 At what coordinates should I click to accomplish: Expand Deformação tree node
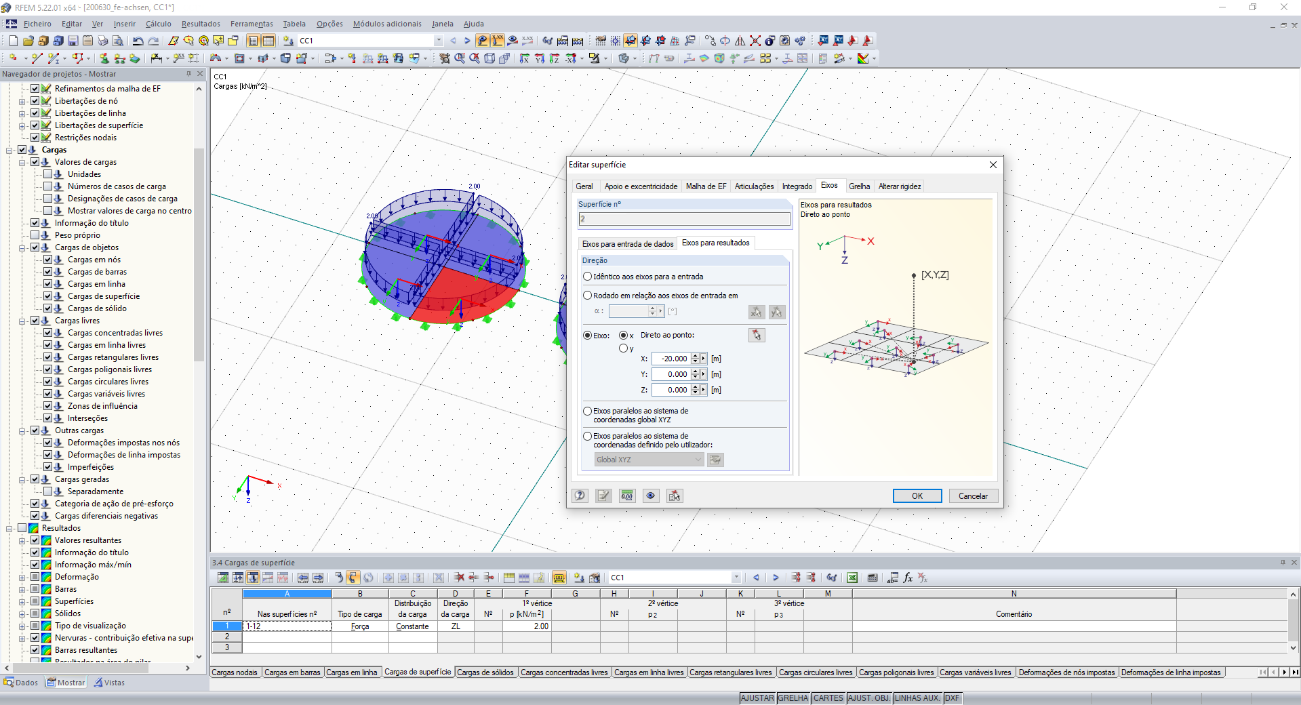(x=22, y=577)
